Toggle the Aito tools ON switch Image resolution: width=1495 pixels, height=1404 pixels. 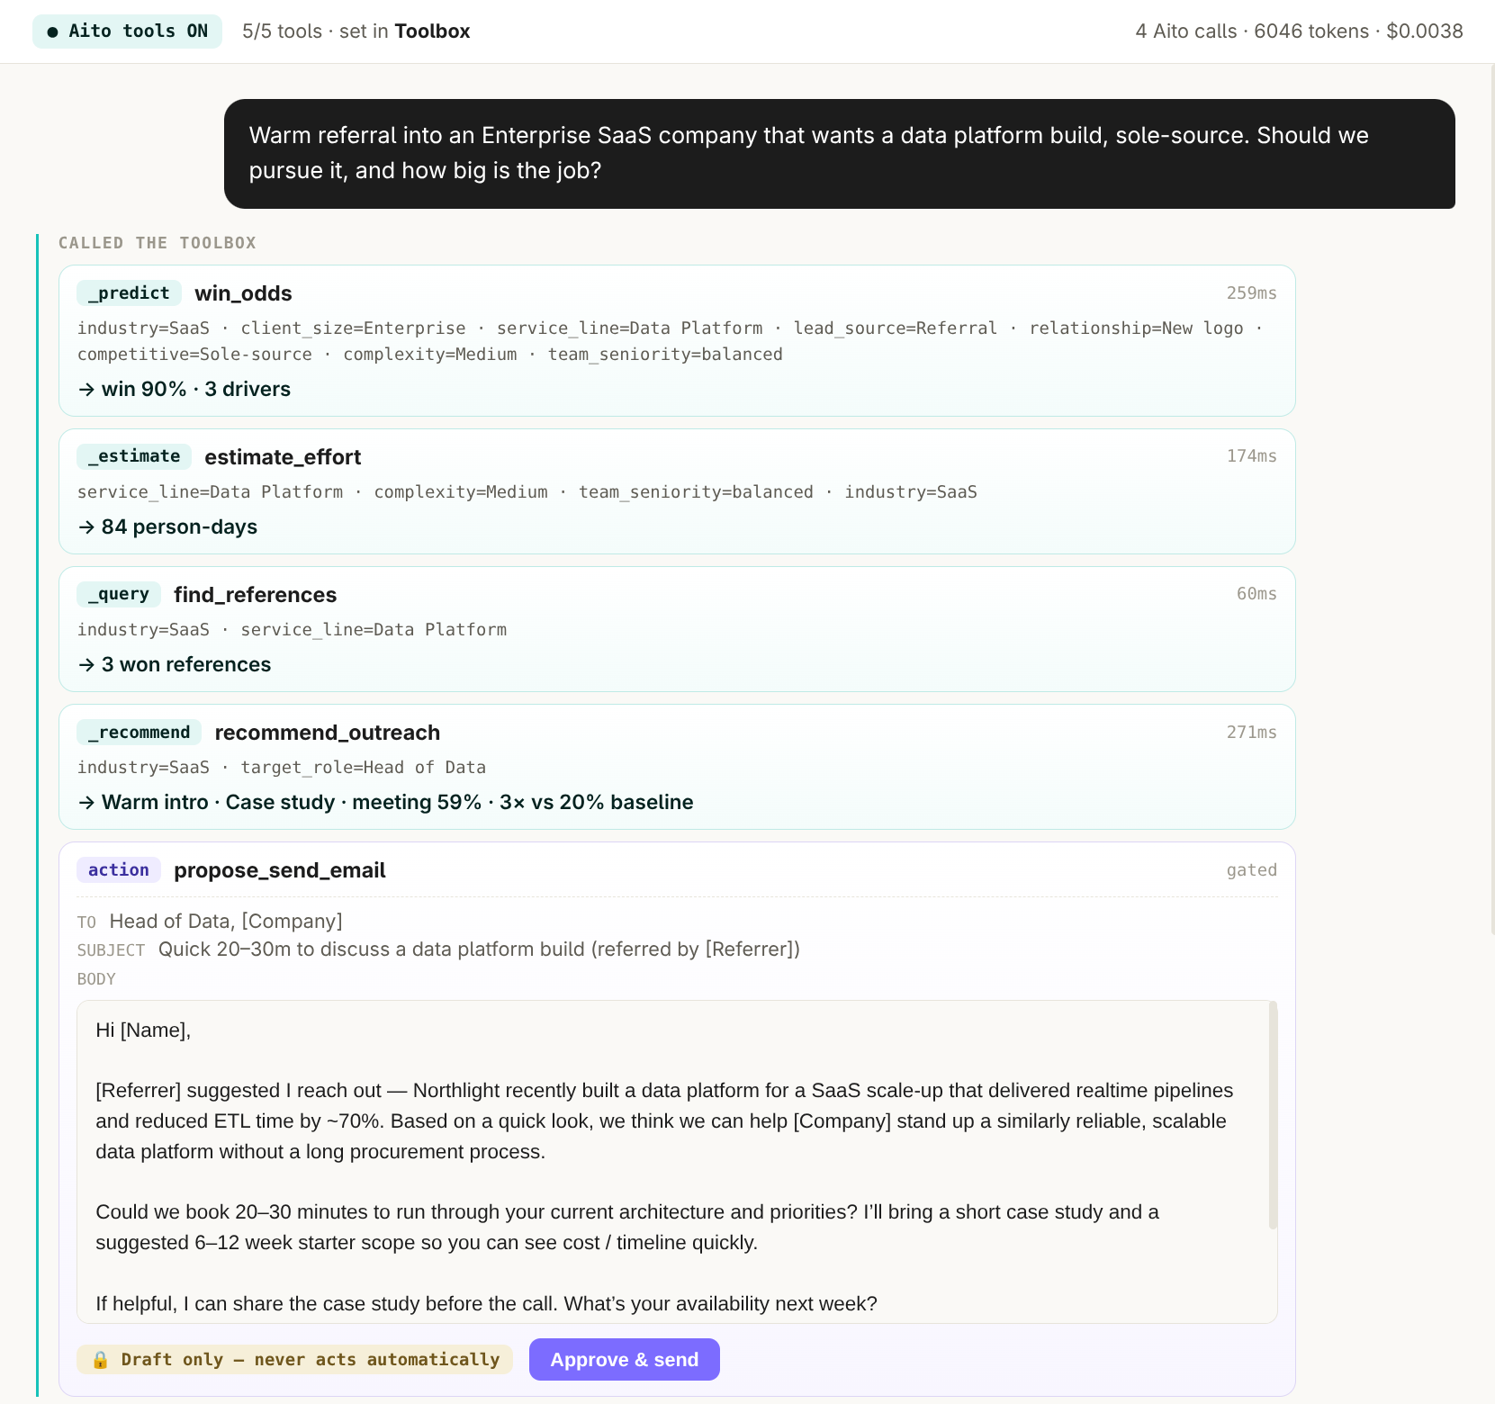point(127,31)
